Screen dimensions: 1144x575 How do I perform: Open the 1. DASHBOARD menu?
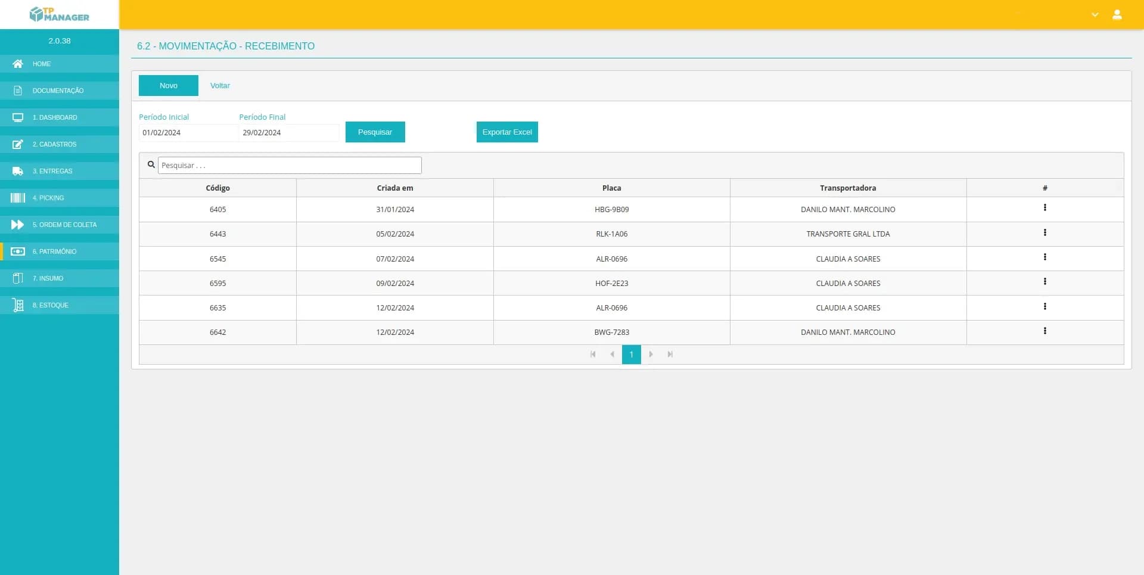[x=60, y=117]
